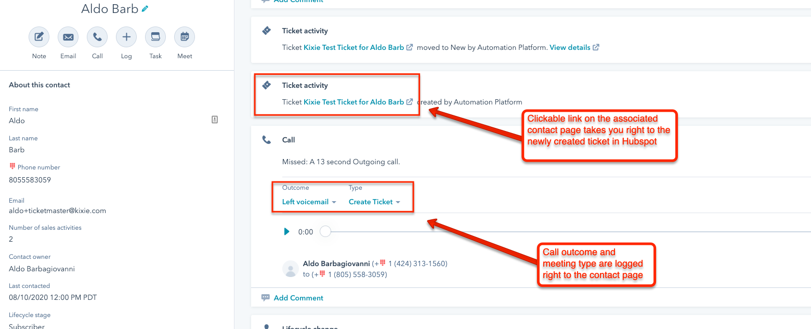The width and height of the screenshot is (811, 329).
Task: Click the Last name value 'Barb'
Action: [17, 150]
